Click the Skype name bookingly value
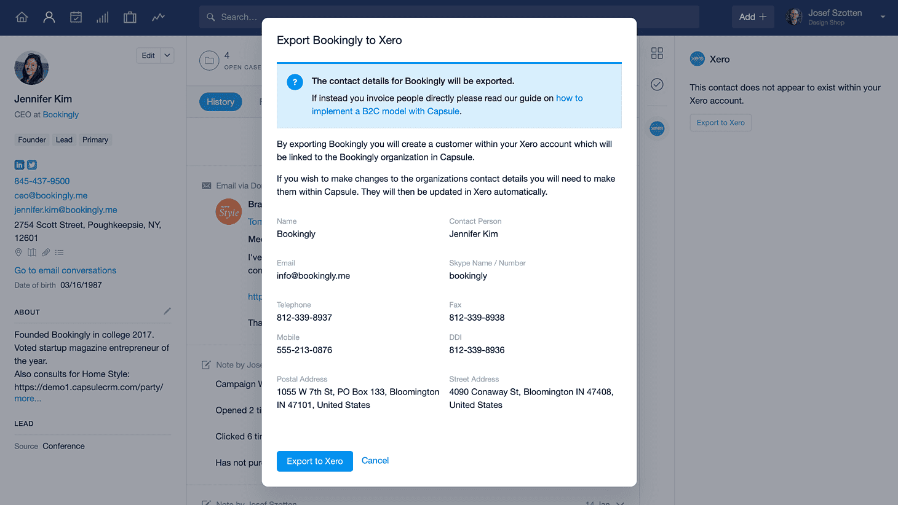This screenshot has height=505, width=898. [x=468, y=276]
